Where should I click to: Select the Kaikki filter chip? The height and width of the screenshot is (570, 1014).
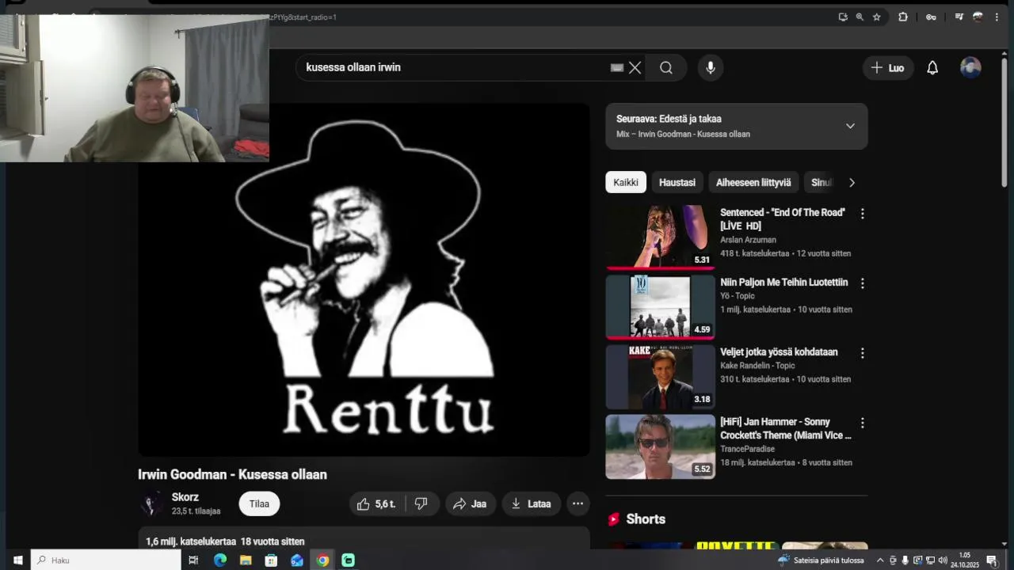point(626,183)
